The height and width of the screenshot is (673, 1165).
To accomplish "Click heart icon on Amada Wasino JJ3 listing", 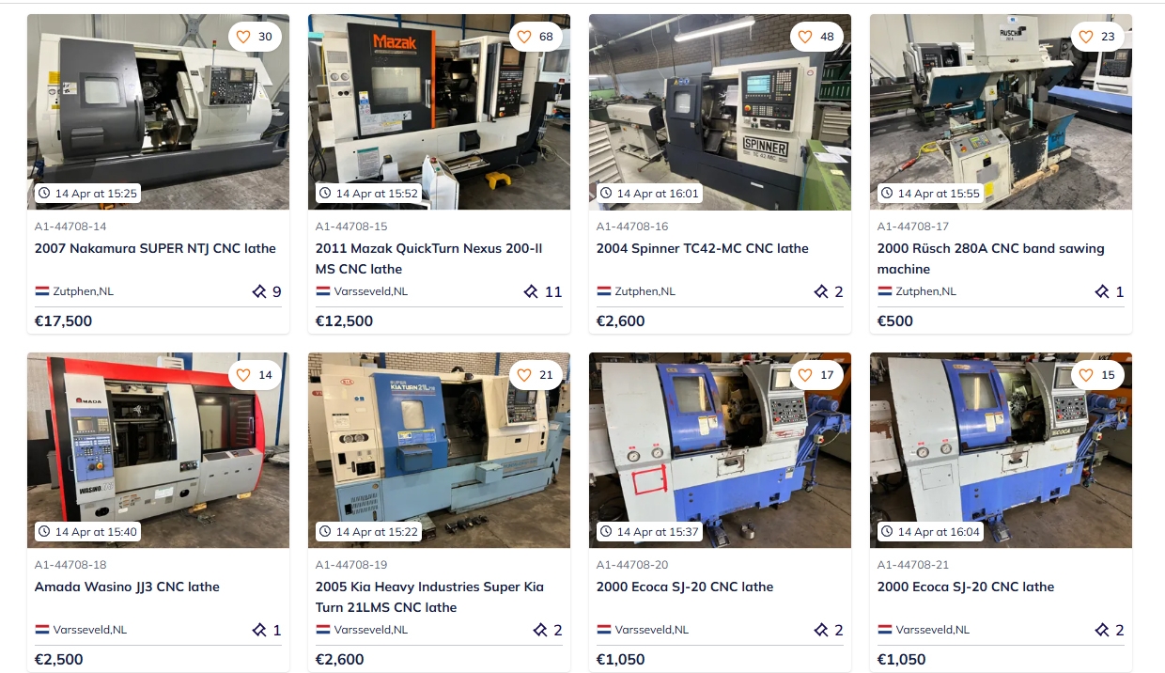I will tap(243, 375).
